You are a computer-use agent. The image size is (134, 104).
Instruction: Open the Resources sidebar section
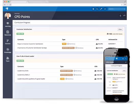point(8,33)
